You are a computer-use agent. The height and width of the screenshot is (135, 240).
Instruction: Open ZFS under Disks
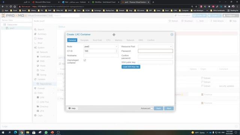tap(42, 111)
